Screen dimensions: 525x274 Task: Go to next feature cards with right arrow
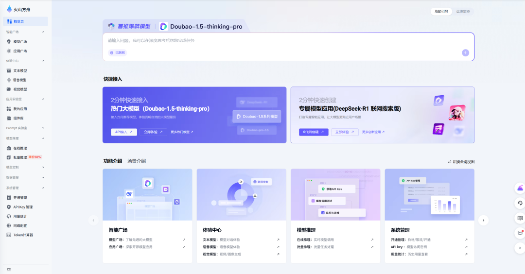click(x=484, y=220)
